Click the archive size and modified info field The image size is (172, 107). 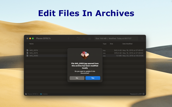[116, 39]
